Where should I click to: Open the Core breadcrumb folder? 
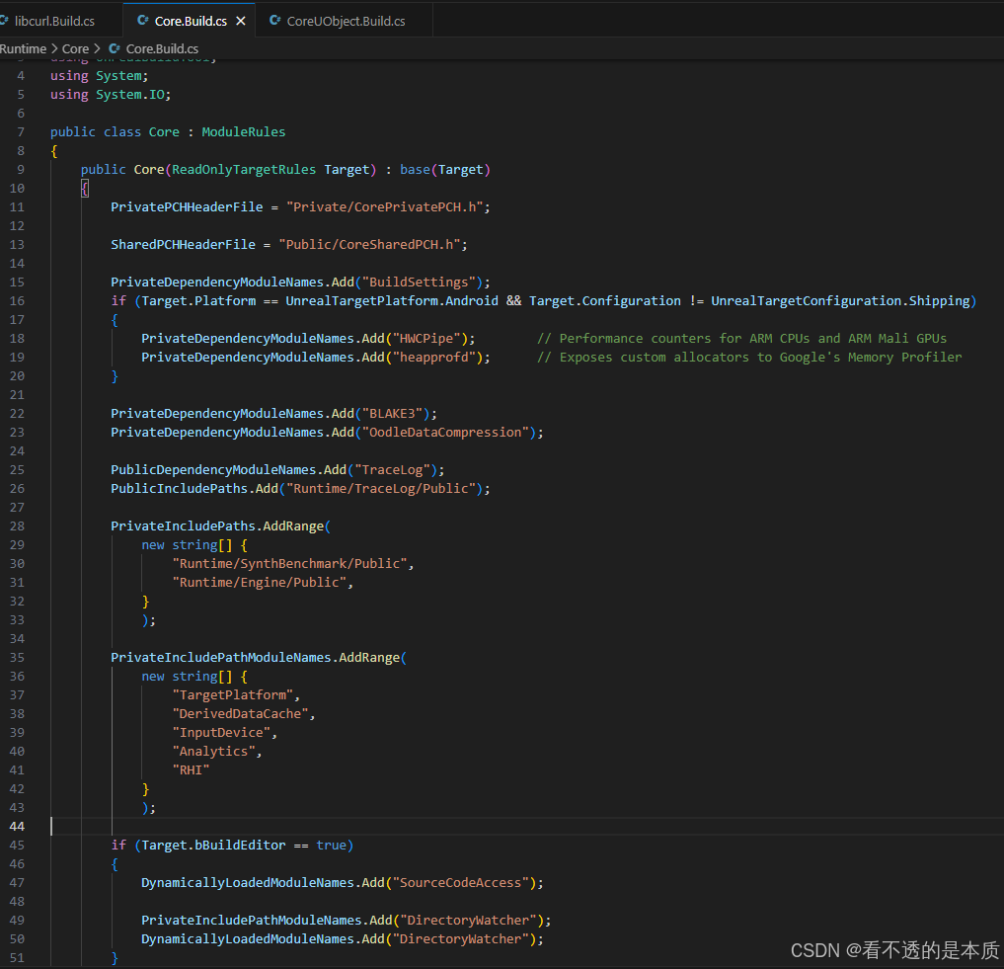[x=75, y=48]
